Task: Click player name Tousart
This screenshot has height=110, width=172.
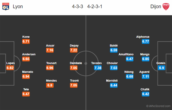Action: pyautogui.click(x=51, y=63)
